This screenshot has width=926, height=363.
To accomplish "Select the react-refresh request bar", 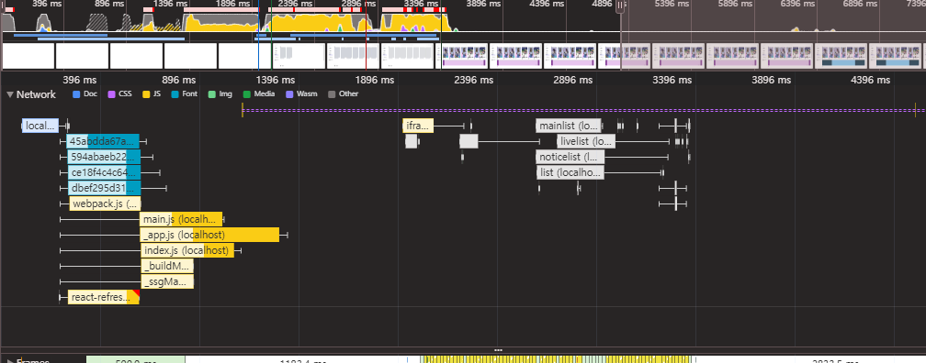I will coord(103,297).
